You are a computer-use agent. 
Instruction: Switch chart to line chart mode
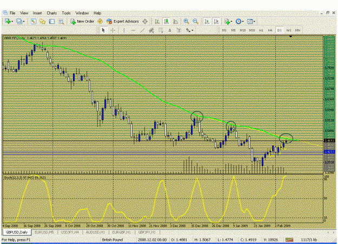tap(176, 21)
